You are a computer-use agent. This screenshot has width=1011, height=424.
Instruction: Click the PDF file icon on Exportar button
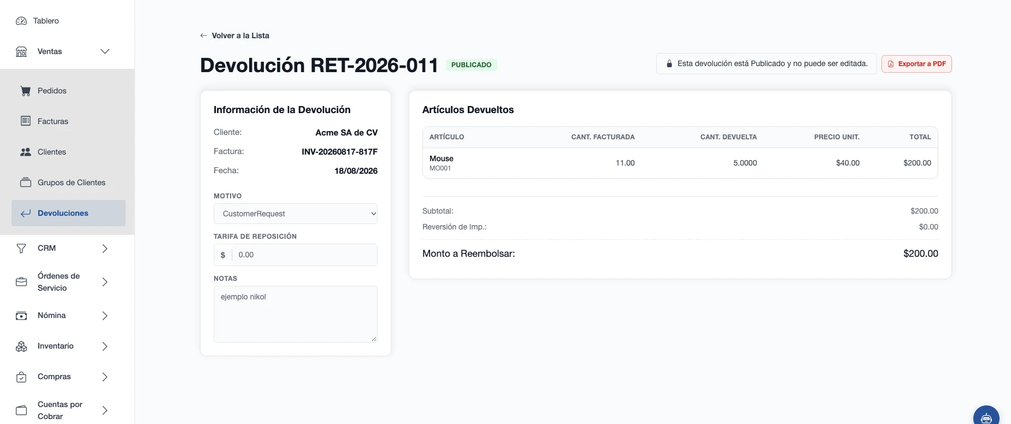(x=891, y=64)
